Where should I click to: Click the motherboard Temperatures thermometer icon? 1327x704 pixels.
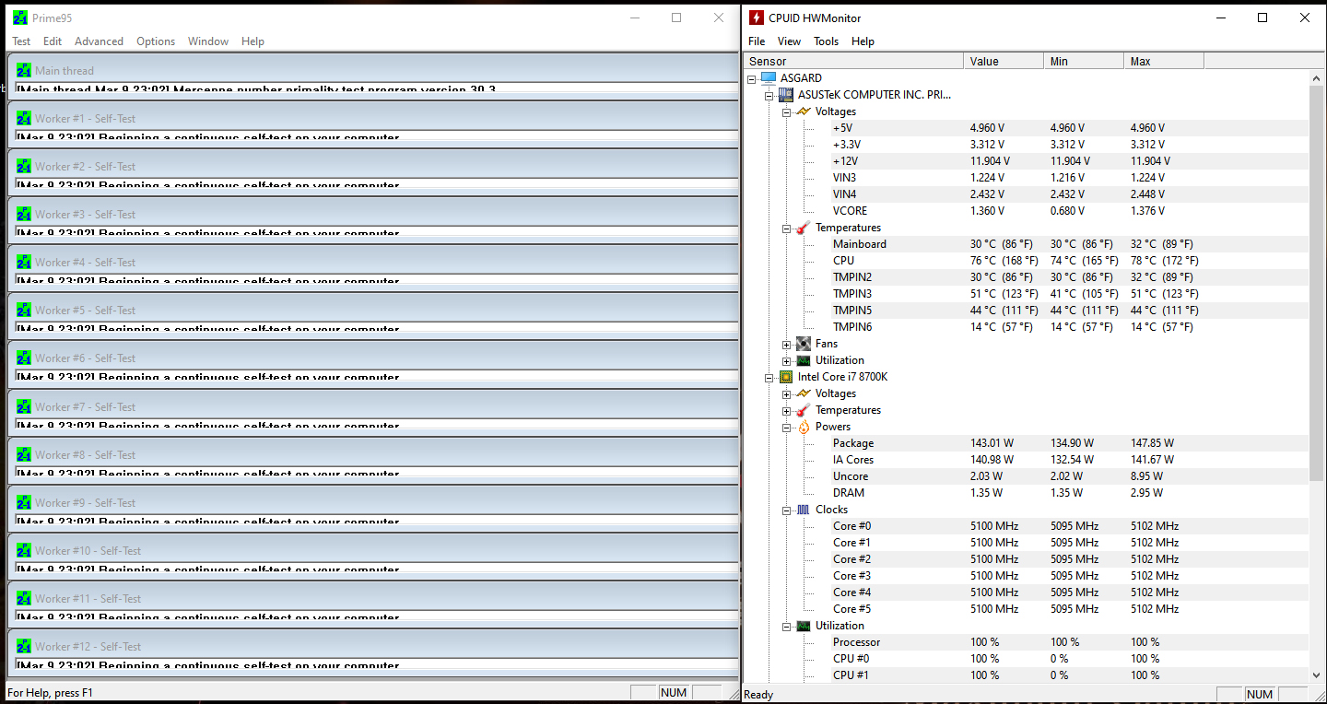click(804, 228)
